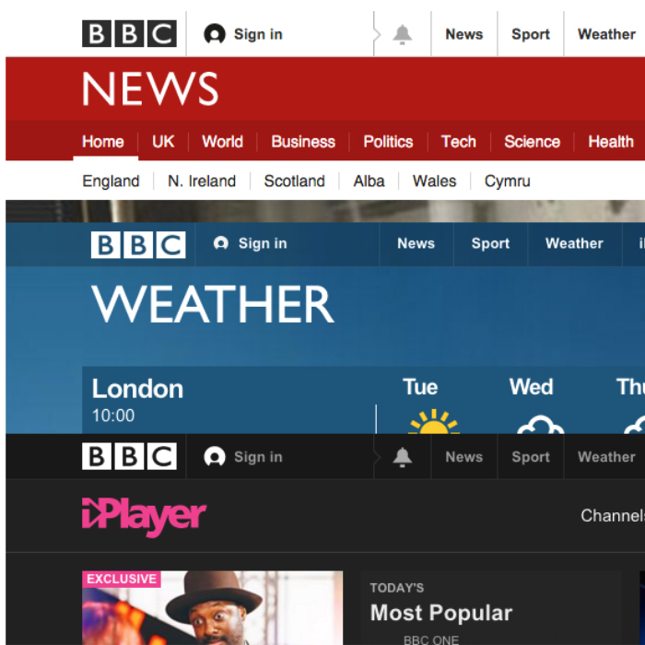Open the Home tab in News navigation
Image resolution: width=645 pixels, height=645 pixels.
(x=102, y=142)
